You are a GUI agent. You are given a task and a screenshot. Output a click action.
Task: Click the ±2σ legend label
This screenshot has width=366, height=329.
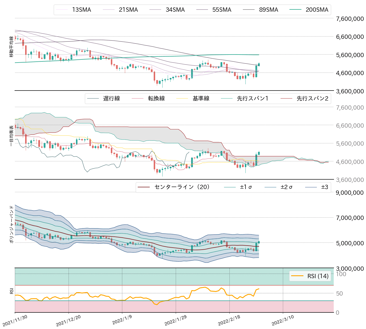pos(286,187)
